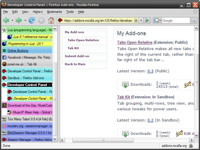Viewport: 200px width, 150px height.
Task: Click the Tab Kit Downloads icon
Action: 125,134
